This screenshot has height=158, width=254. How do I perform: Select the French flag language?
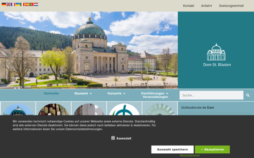coord(13,5)
